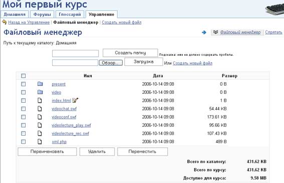Image resolution: width=284 pixels, height=183 pixels.
Task: Switch to the Домашняя tab
Action: pos(15,14)
